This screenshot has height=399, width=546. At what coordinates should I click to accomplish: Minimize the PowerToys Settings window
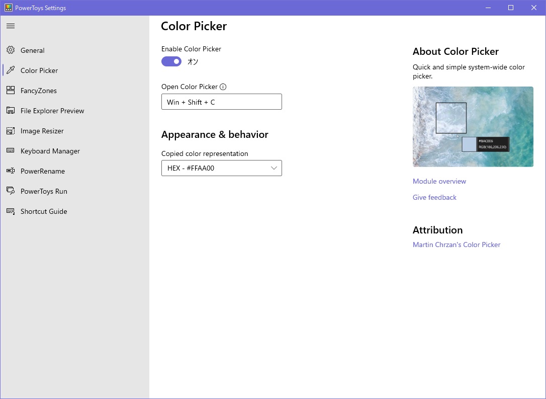pyautogui.click(x=488, y=8)
